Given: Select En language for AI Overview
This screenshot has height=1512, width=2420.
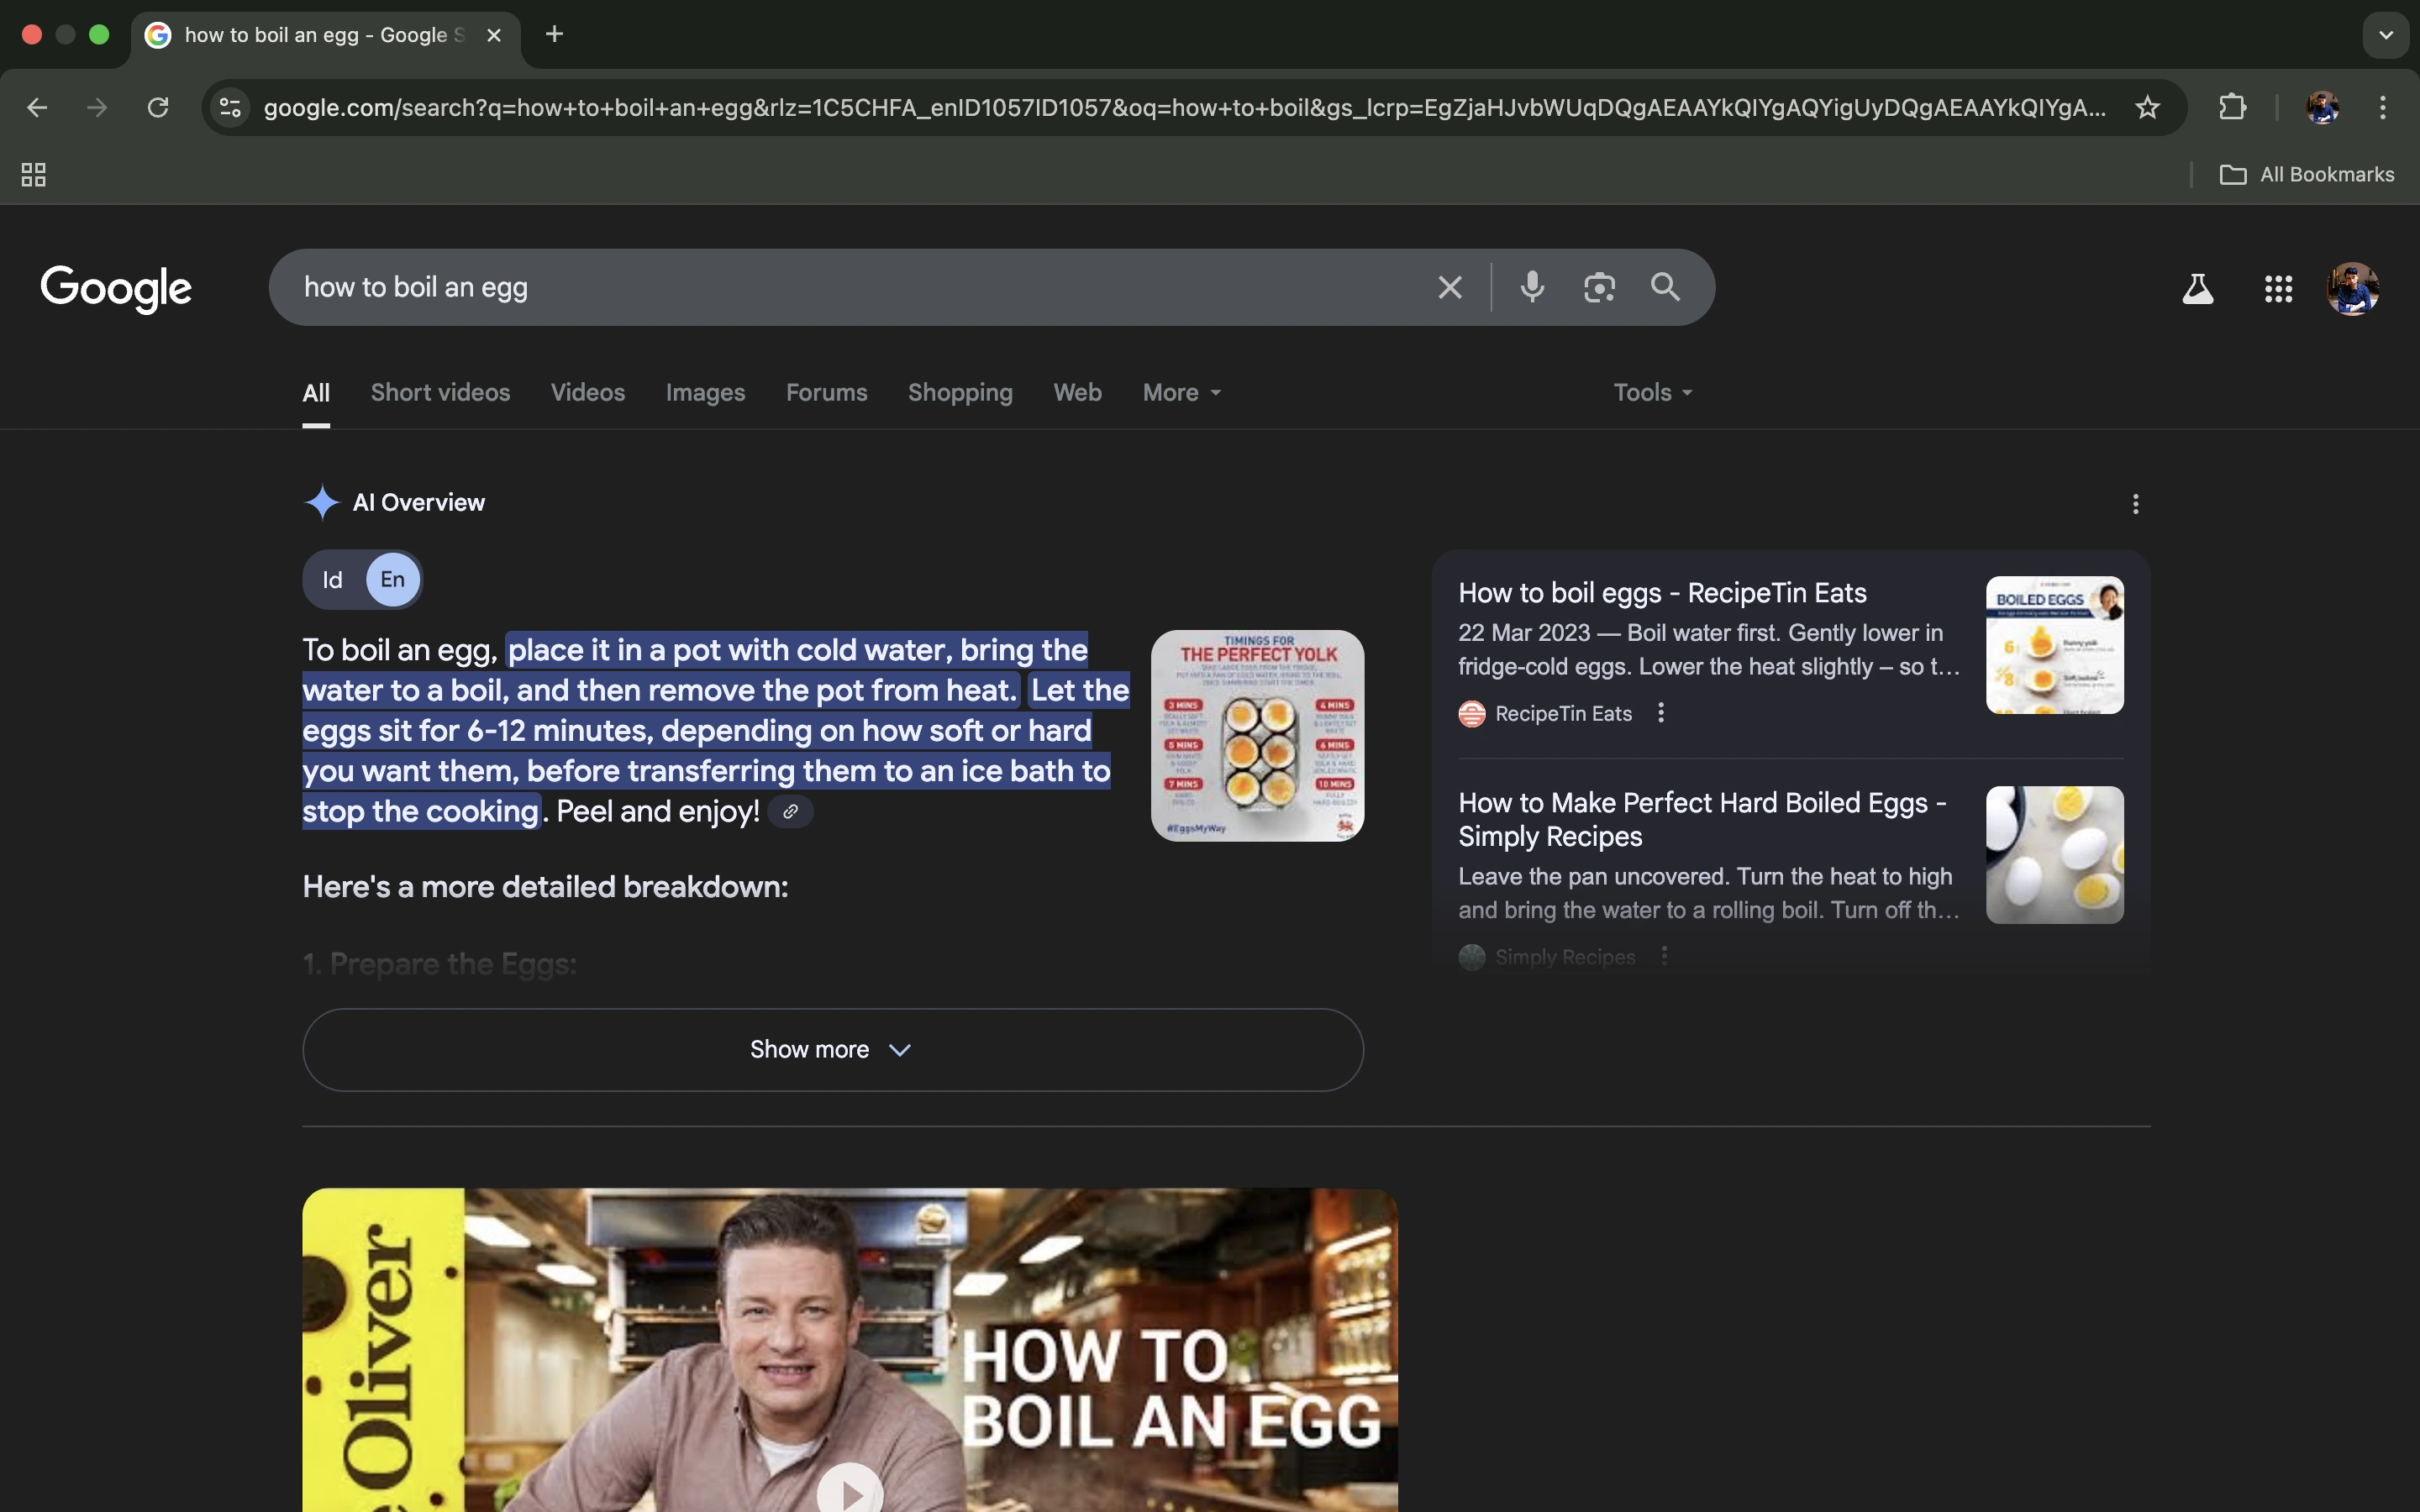Looking at the screenshot, I should (x=392, y=580).
